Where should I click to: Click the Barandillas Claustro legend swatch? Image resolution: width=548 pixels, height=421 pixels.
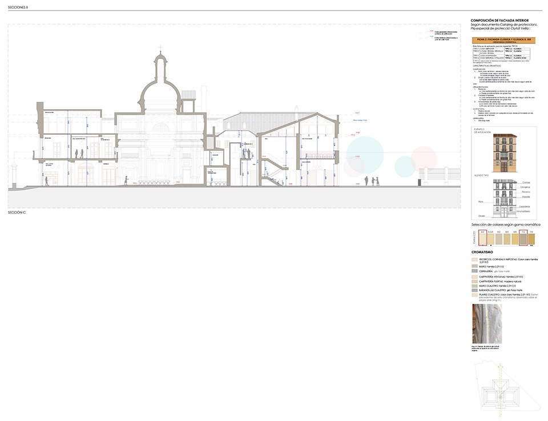coord(474,290)
